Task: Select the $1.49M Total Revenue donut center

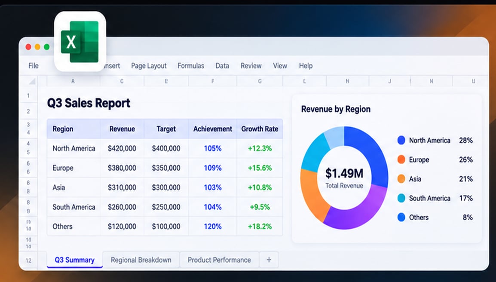Action: 344,178
